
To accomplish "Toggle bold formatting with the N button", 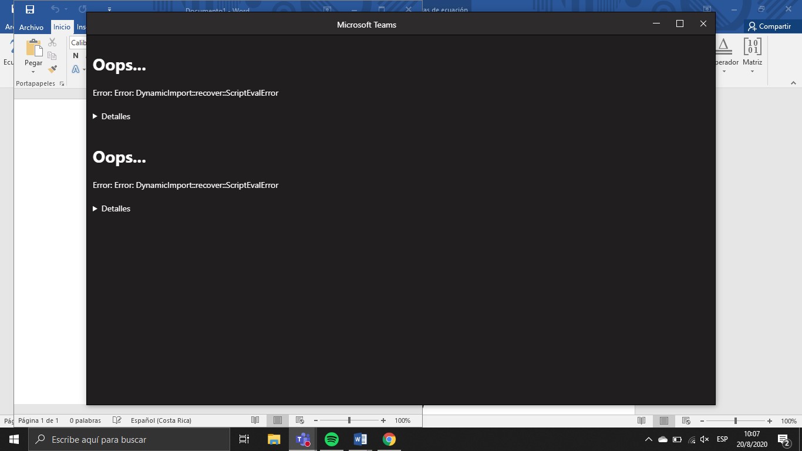I will (x=76, y=56).
